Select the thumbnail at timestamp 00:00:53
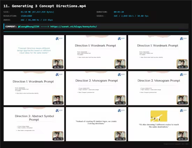Viewport: 192px width, 148px height. (x=96, y=52)
